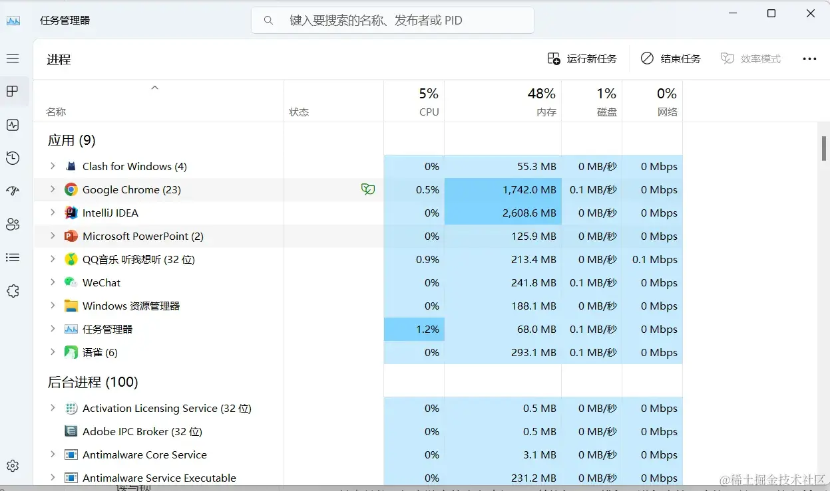Select Chrome's 1,742.0 MB memory cell
The height and width of the screenshot is (491, 830).
[x=503, y=189]
